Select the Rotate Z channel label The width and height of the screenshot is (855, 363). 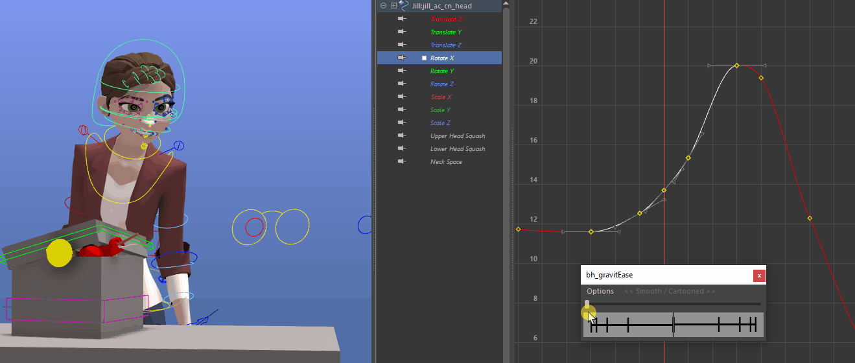click(x=442, y=84)
